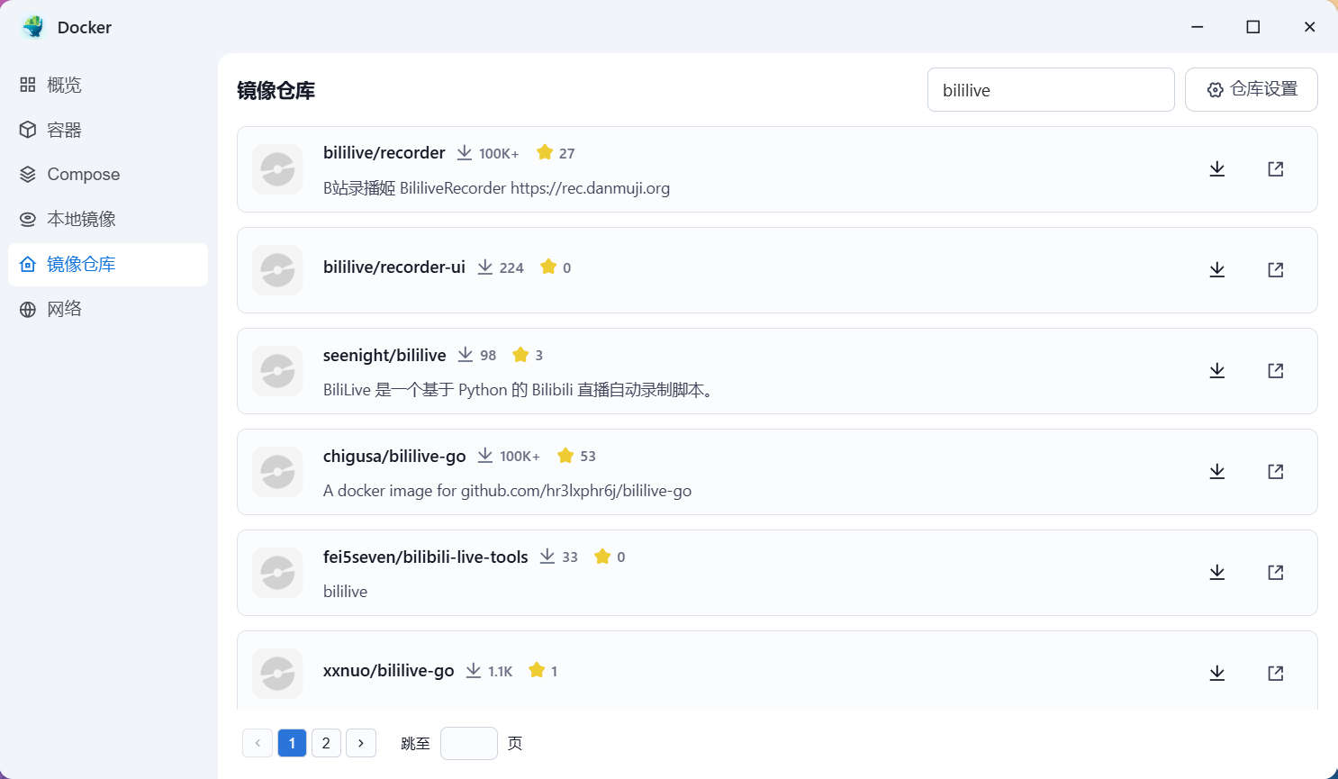1338x779 pixels.
Task: Open 仓库设置 registry settings
Action: tap(1252, 90)
